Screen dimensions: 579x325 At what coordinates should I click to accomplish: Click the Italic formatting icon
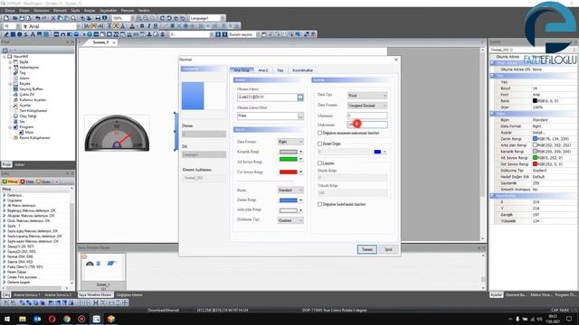coord(148,26)
